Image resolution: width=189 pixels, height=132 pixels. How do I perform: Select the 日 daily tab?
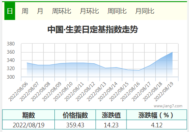(x=10, y=11)
